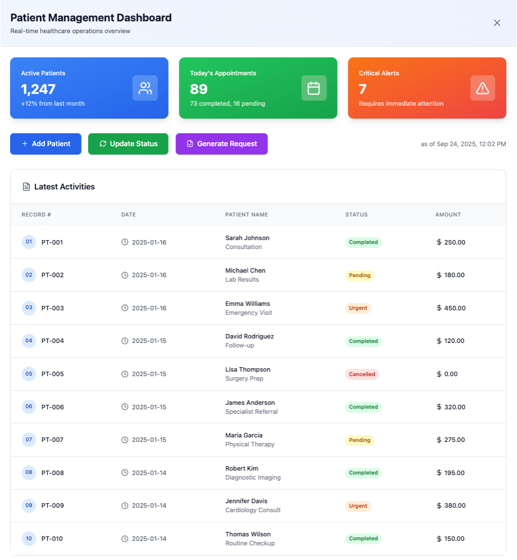The height and width of the screenshot is (560, 517).
Task: Click the clock icon in the PT-001 row
Action: point(125,242)
